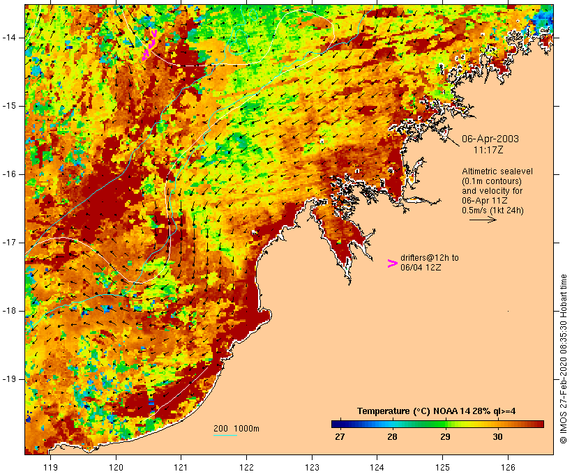Click the cyan bathymetry legend line sample
This screenshot has height=474, width=572.
pos(225,435)
